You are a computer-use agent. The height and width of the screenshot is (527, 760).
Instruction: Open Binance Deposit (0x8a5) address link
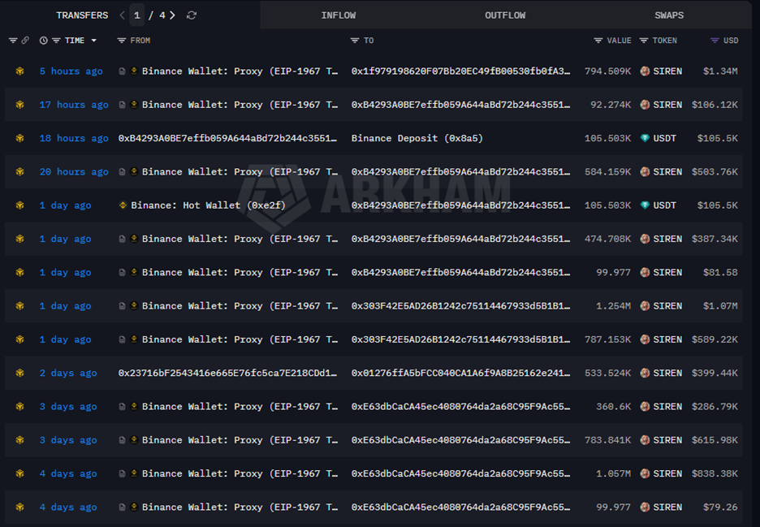pyautogui.click(x=417, y=139)
